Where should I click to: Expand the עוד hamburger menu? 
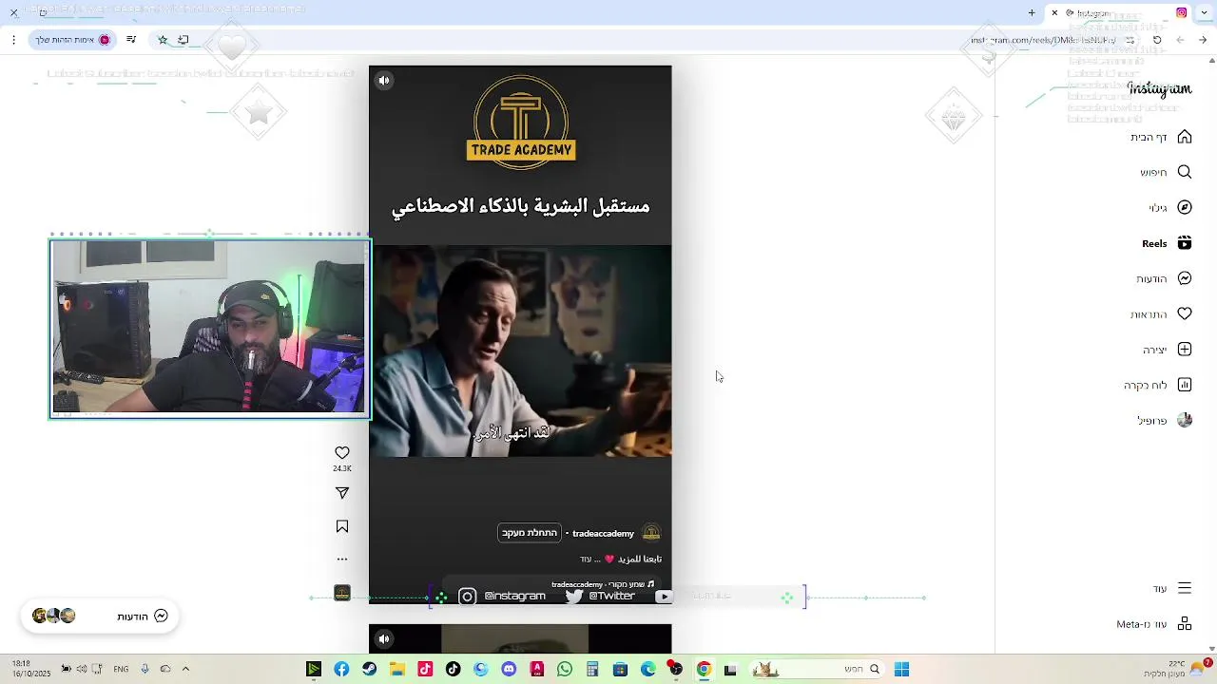[x=1172, y=589]
